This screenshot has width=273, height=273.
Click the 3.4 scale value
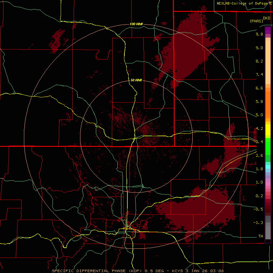[259, 142]
